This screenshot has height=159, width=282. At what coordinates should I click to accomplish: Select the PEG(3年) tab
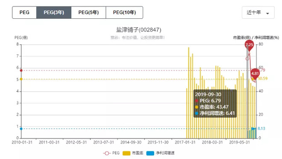pyautogui.click(x=54, y=12)
